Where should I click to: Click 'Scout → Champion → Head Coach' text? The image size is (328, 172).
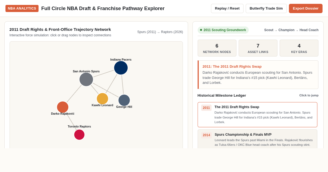[x=291, y=30]
